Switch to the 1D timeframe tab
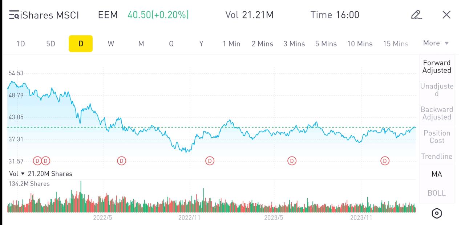Viewport: 465px width, 225px height. (20, 43)
